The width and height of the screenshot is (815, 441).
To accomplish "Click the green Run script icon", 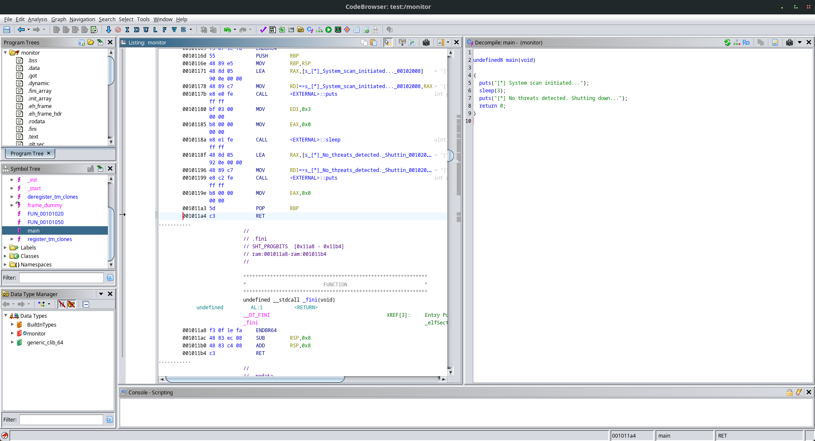I will point(329,30).
